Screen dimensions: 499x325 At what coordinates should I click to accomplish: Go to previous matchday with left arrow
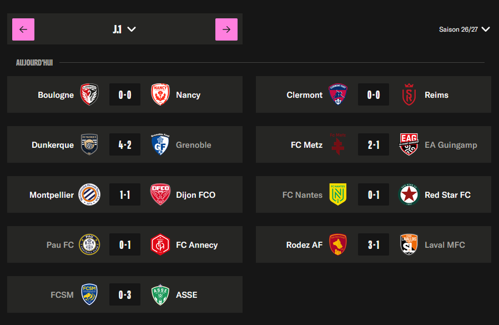23,29
